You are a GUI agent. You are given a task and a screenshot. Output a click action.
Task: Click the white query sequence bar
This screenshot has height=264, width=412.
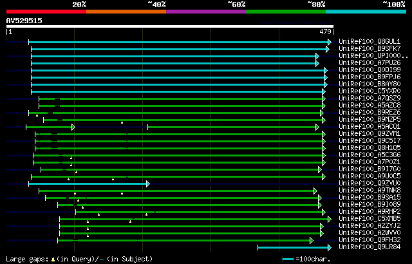tap(170, 26)
